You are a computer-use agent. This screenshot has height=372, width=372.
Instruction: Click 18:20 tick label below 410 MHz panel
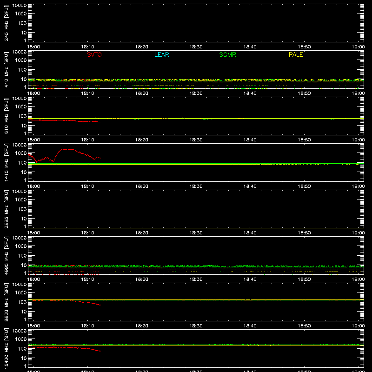tap(142, 93)
